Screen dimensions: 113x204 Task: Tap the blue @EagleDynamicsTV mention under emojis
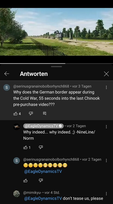pos(43,171)
